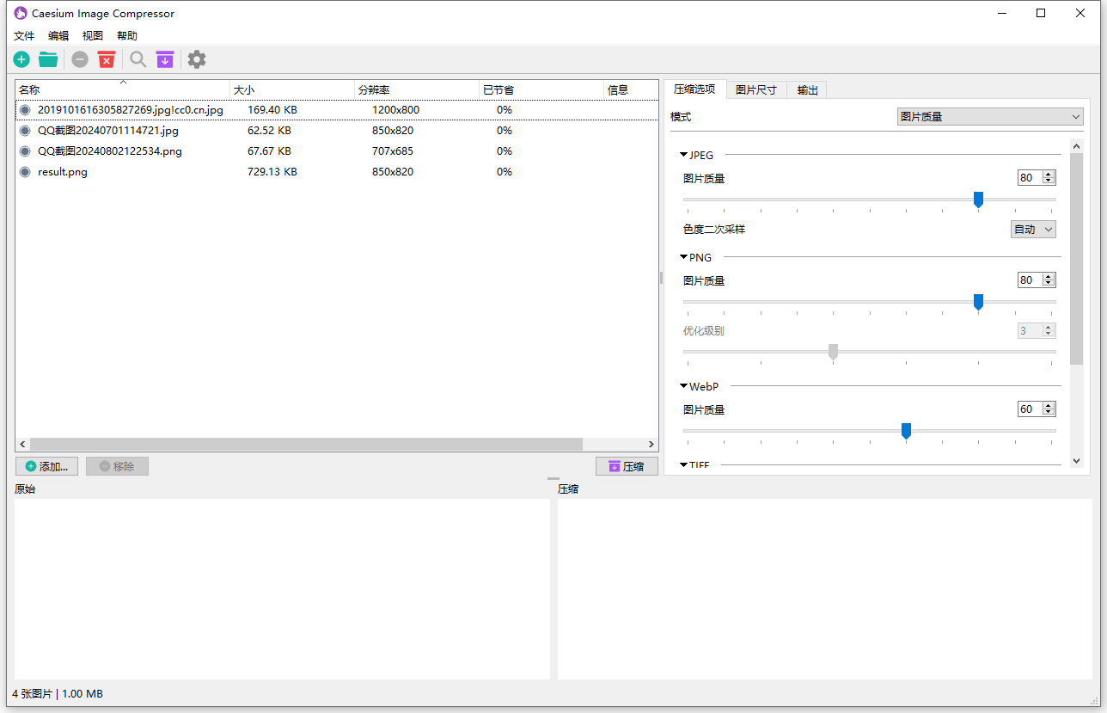The image size is (1107, 713).
Task: Click the magnifier preview toolbar icon
Action: [138, 59]
